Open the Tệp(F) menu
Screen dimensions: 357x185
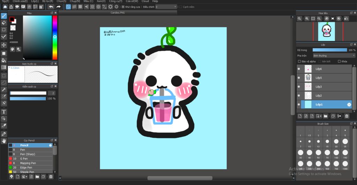click(5, 1)
